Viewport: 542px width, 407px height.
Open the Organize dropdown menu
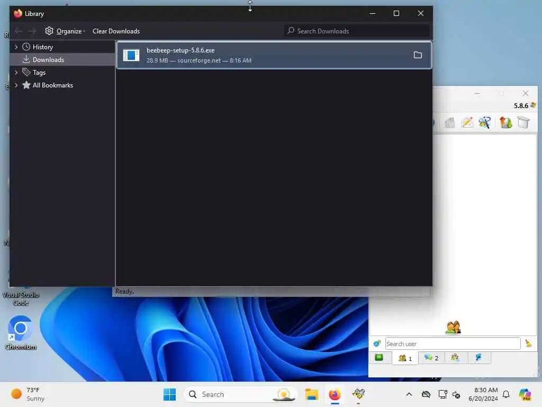click(65, 31)
